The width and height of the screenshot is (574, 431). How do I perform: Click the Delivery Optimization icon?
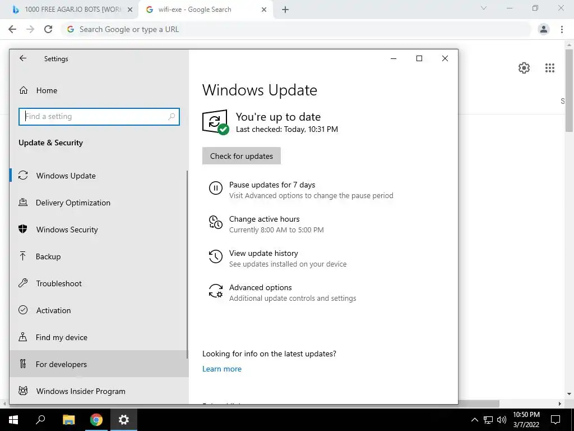pyautogui.click(x=23, y=202)
